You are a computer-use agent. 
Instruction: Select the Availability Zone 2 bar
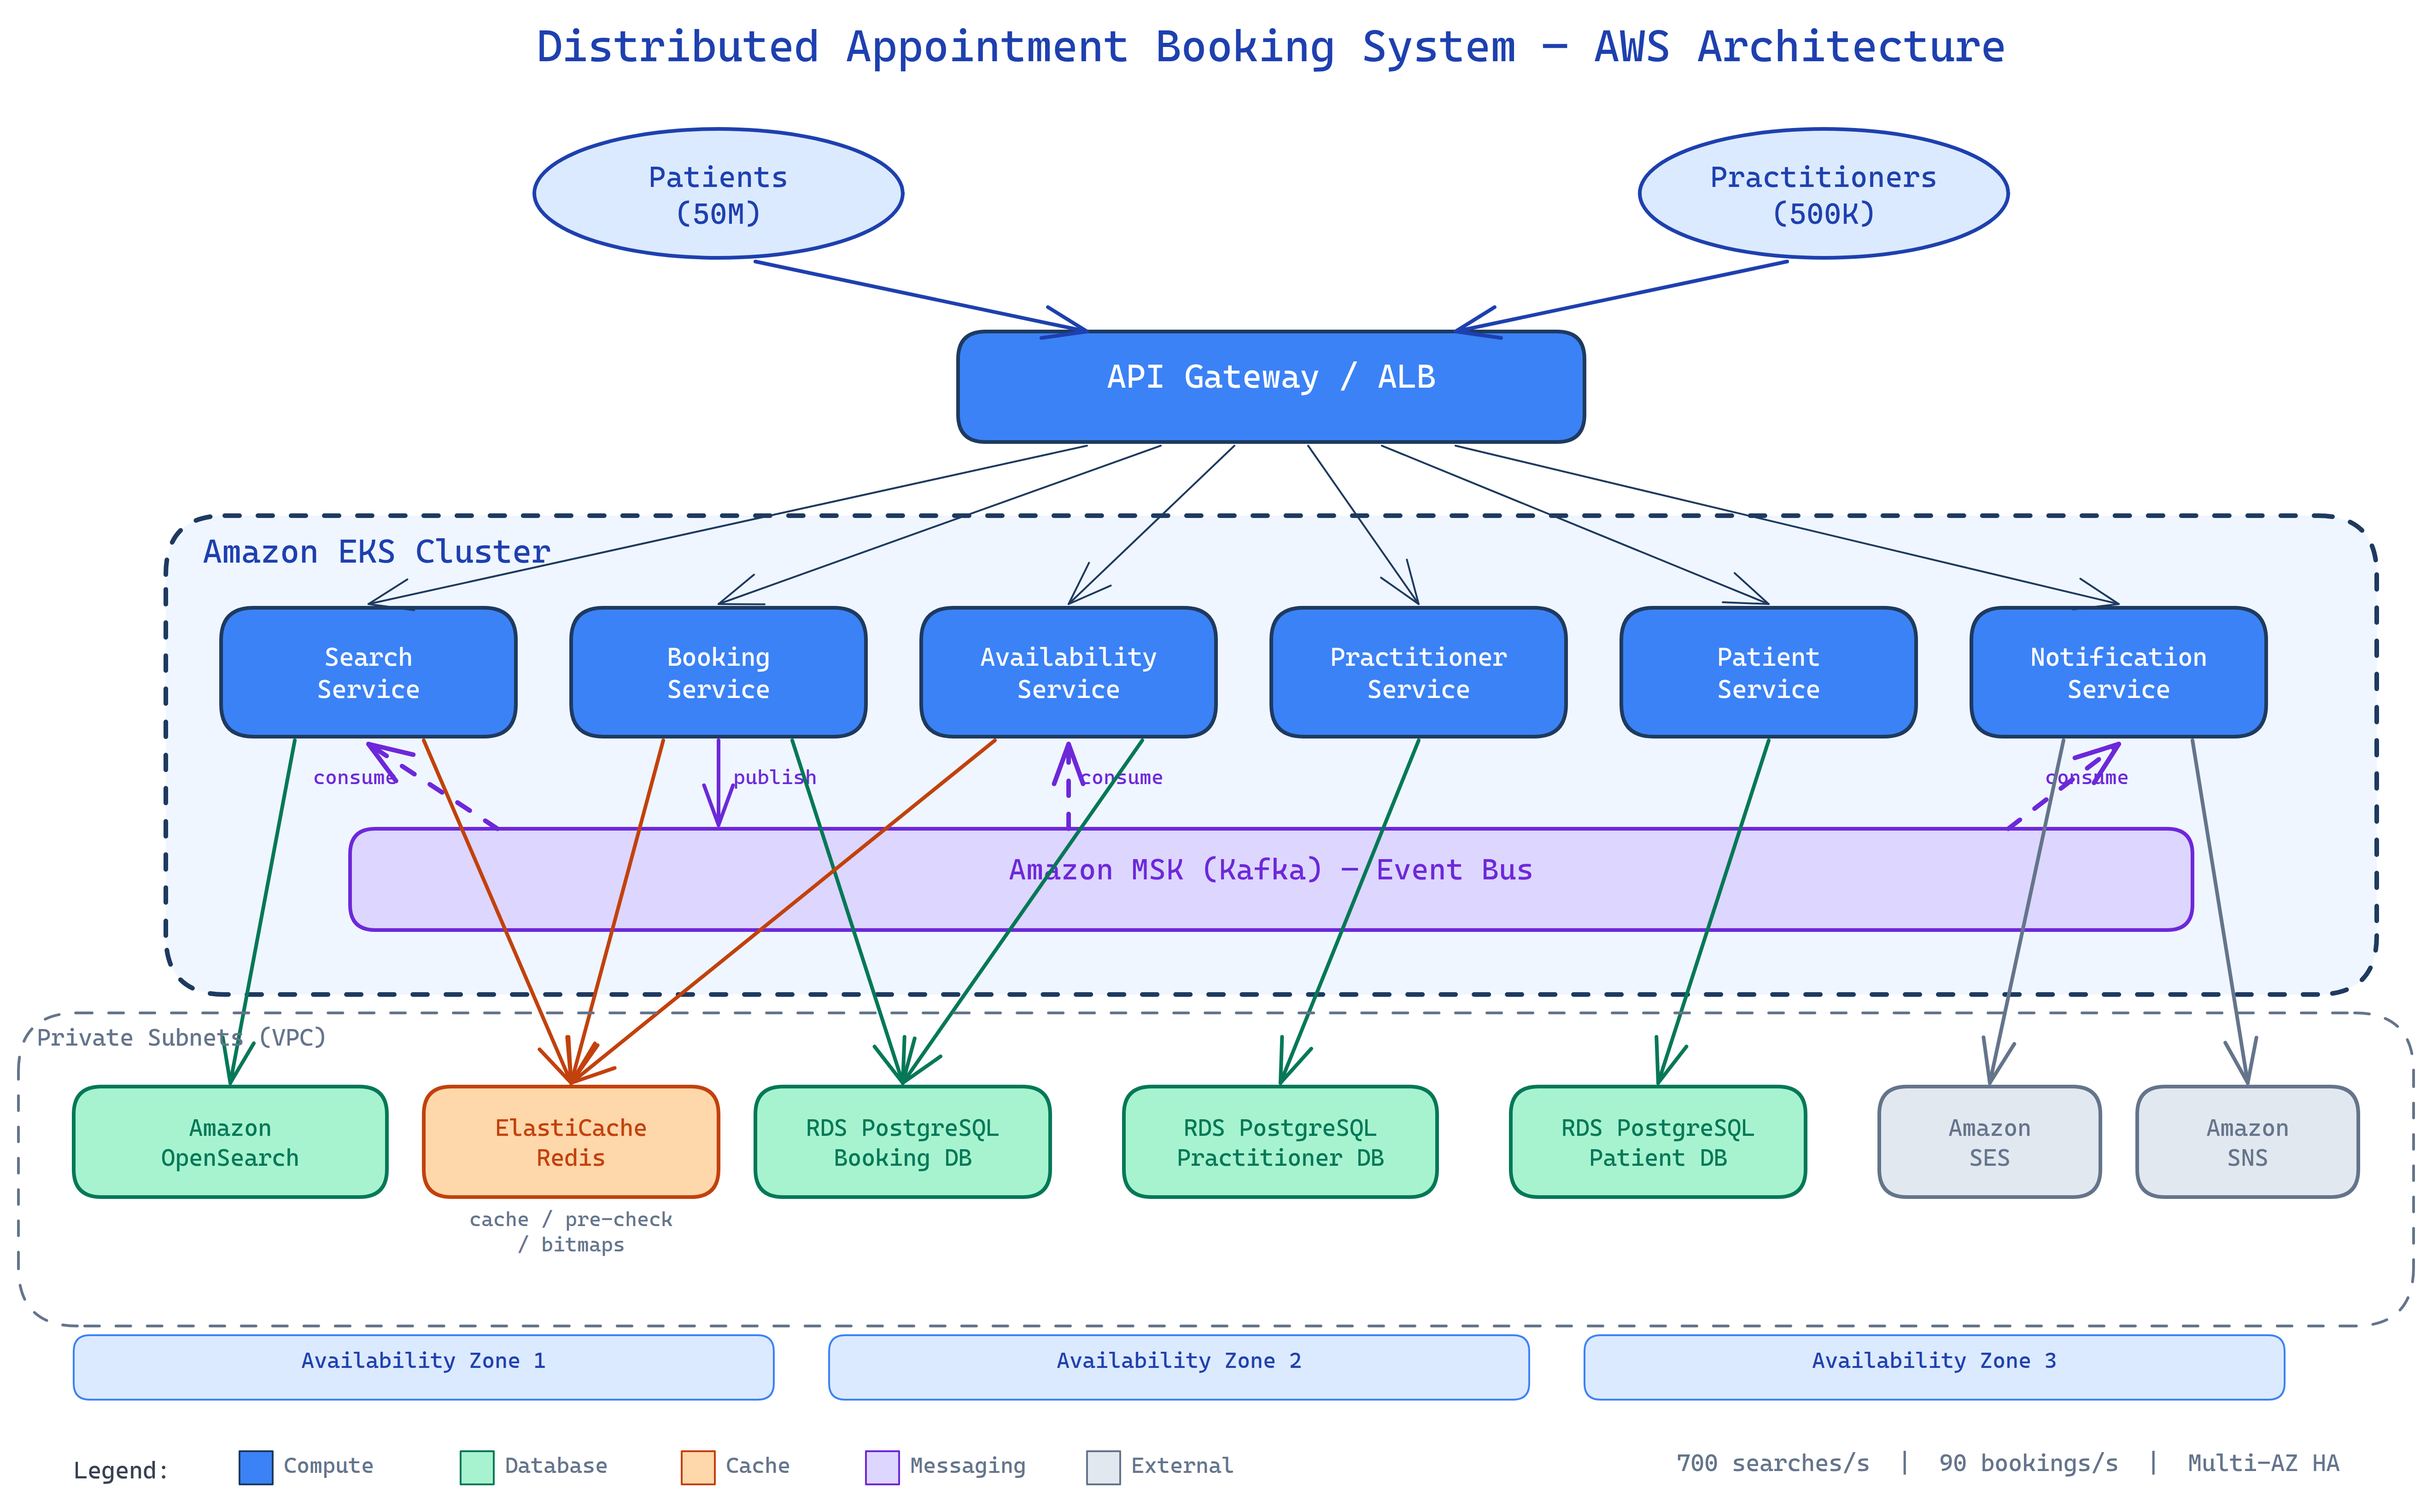click(1179, 1367)
